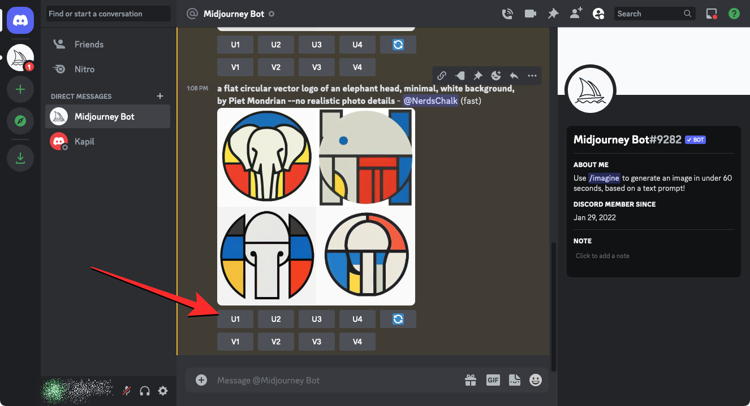Create a new DM with plus
750x406 pixels.
coord(160,96)
